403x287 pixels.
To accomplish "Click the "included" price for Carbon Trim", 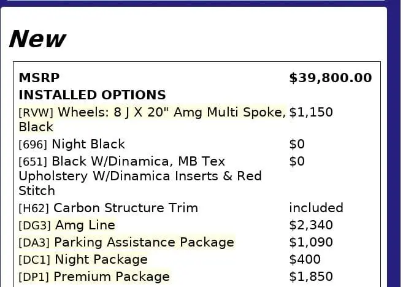I will (316, 208).
